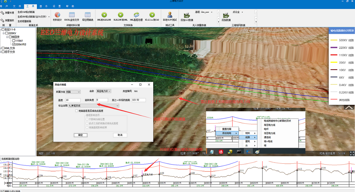Enable 地面高程是否减去此高度 checkbox

point(76,111)
